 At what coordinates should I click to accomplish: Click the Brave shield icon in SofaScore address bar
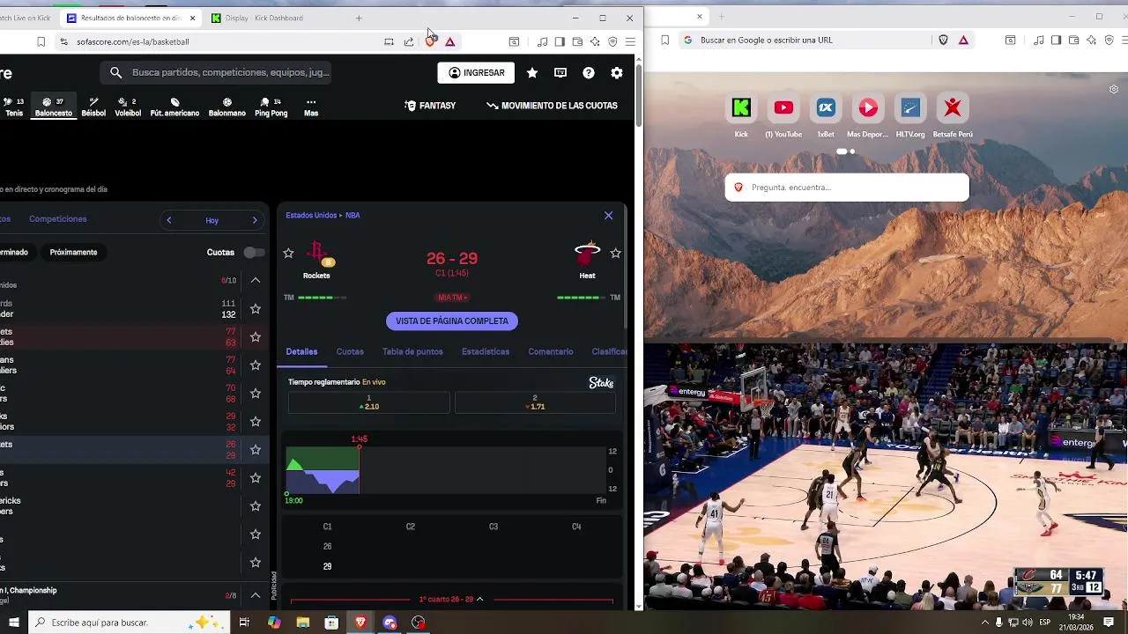(x=430, y=41)
